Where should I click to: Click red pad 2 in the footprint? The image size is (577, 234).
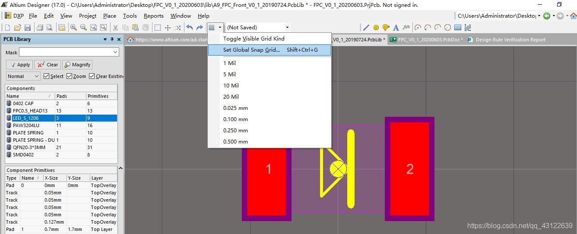pos(409,169)
